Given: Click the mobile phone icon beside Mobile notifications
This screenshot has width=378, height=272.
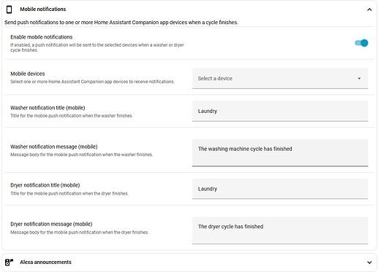Looking at the screenshot, I should 9,9.
